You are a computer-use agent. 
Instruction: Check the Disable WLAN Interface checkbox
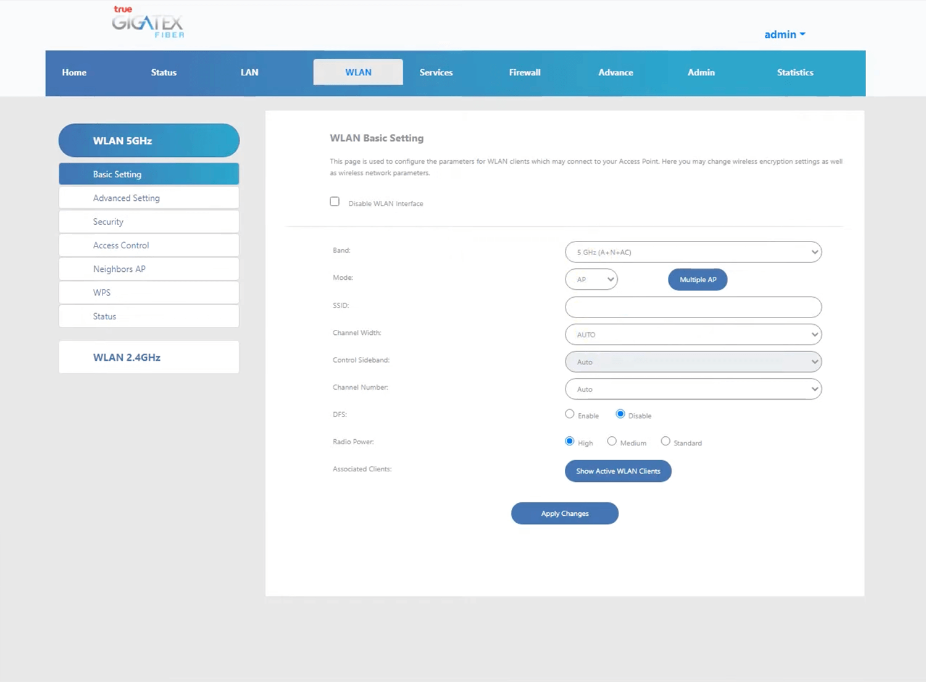pos(335,202)
